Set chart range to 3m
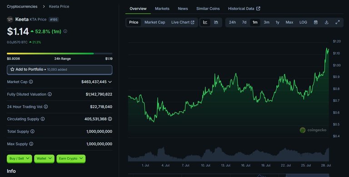The width and height of the screenshot is (349, 177). (x=266, y=22)
